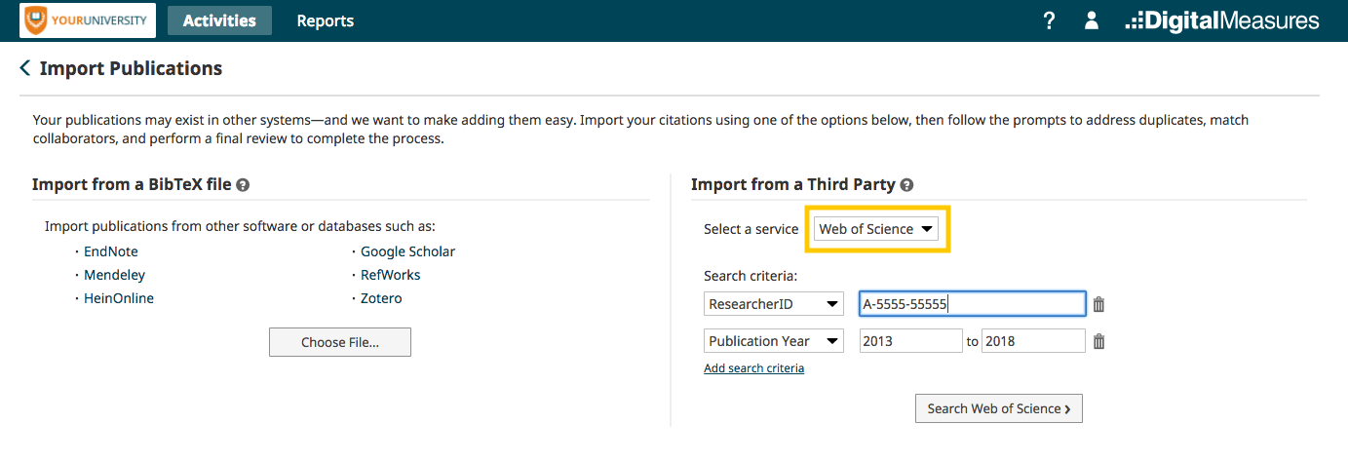
Task: Click the RefWorks list item
Action: tap(390, 275)
